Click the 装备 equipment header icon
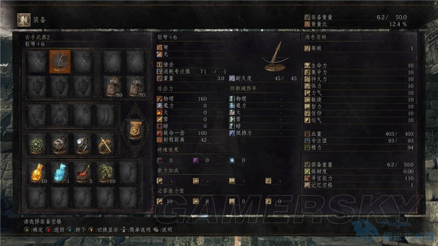The image size is (438, 246). coord(24,20)
